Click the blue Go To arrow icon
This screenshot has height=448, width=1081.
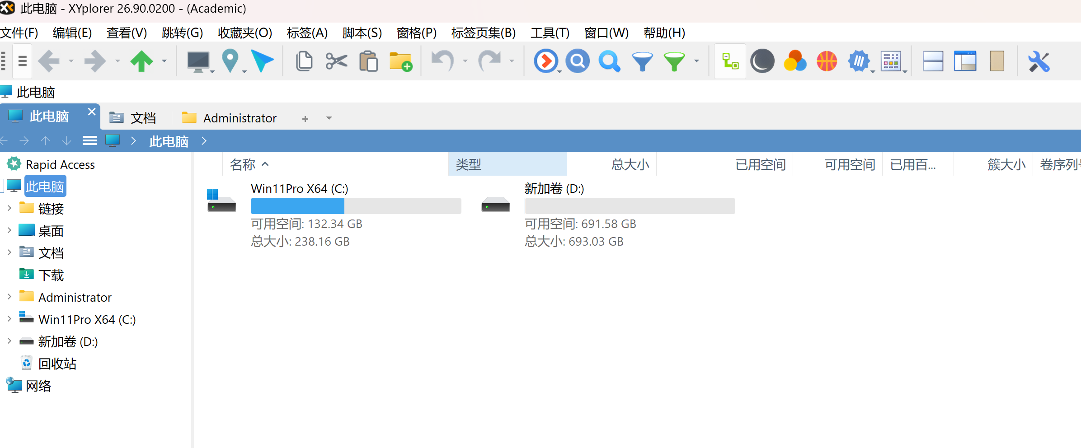[x=263, y=61]
